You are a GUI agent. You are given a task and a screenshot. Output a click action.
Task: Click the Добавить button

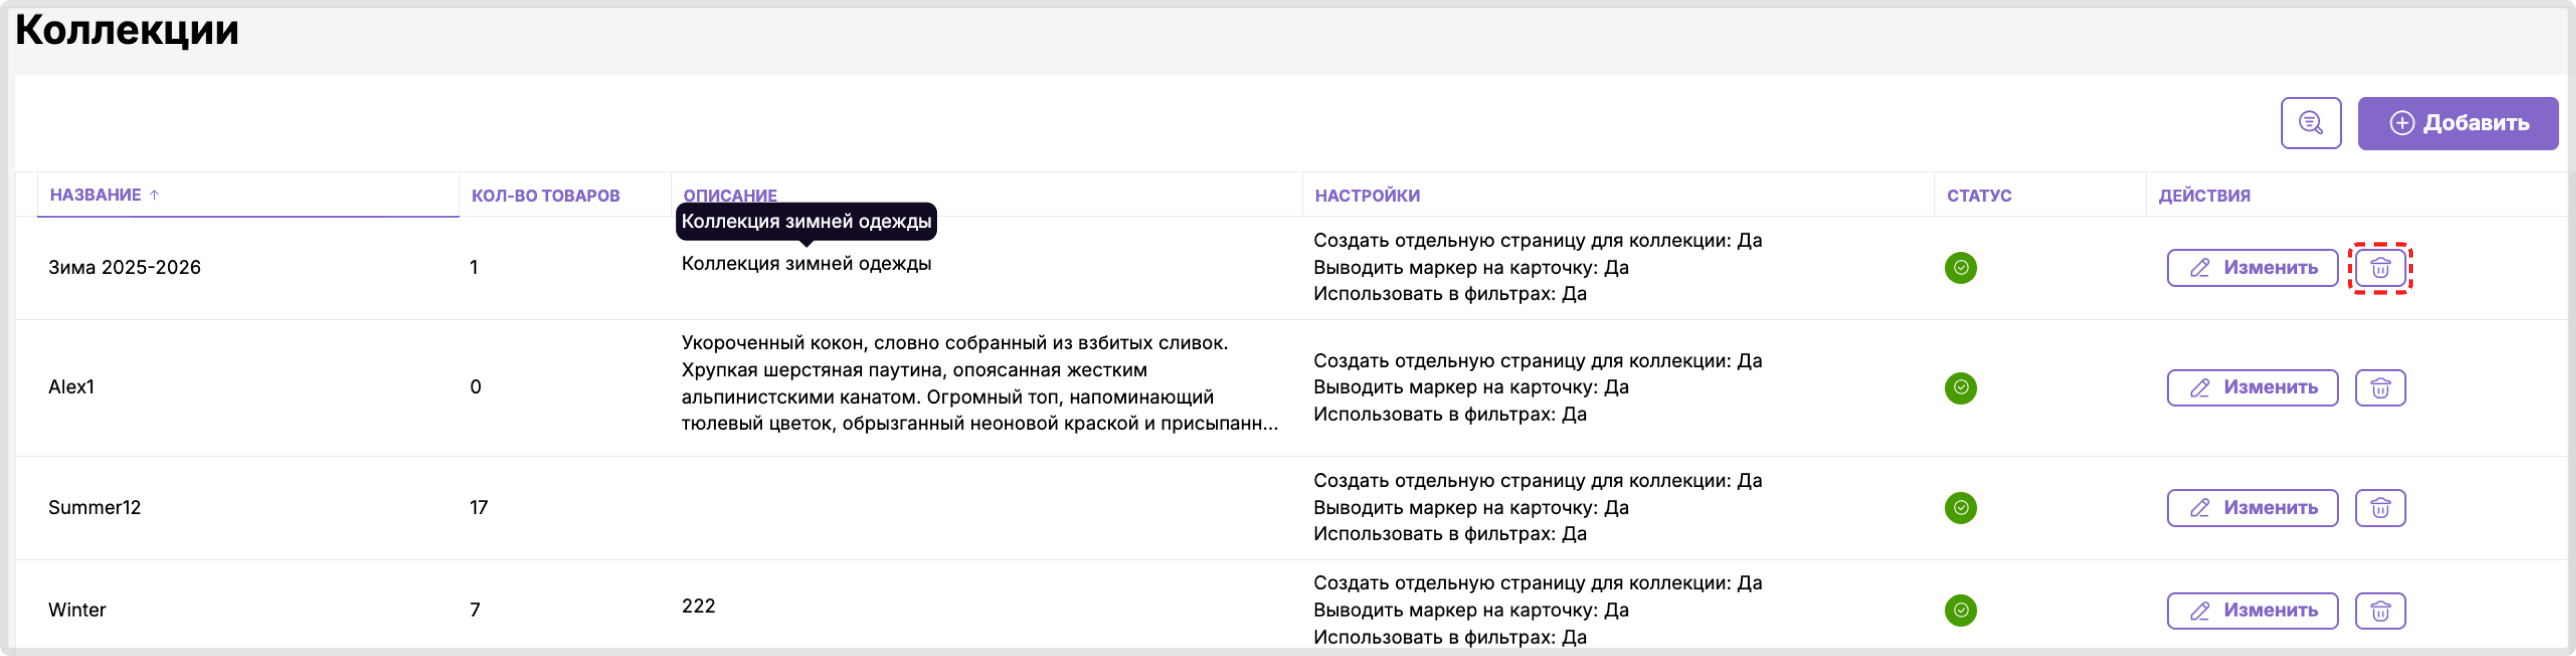click(2457, 123)
